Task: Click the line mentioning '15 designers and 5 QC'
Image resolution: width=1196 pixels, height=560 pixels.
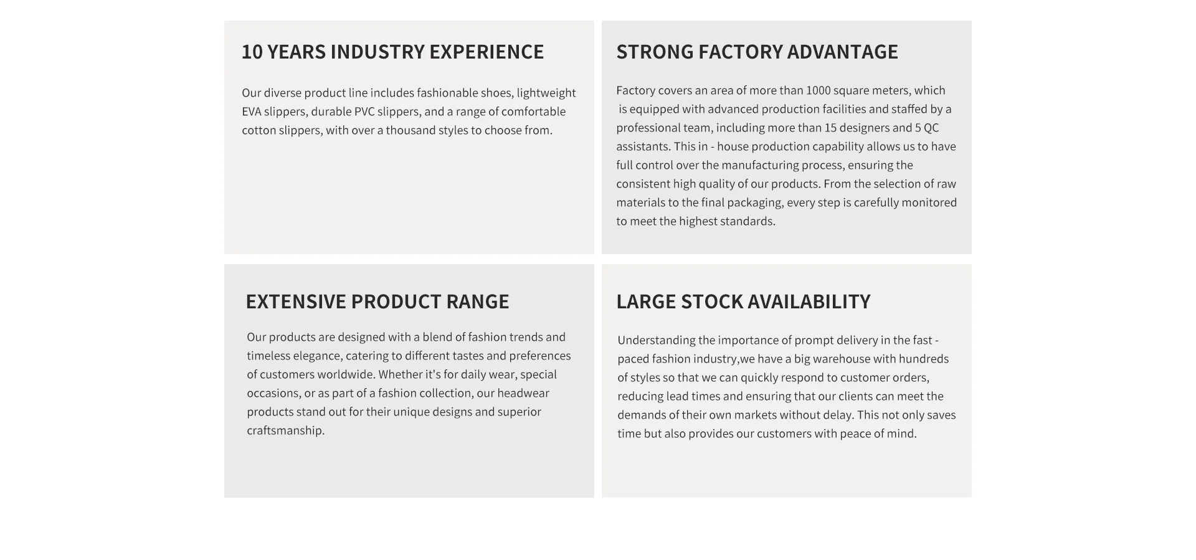Action: pyautogui.click(x=777, y=128)
